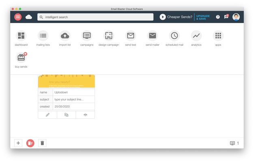Go to the dashboard icon
This screenshot has width=254, height=162.
coord(21,36)
